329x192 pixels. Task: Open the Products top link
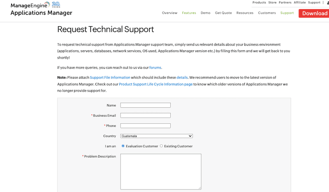tap(259, 2)
